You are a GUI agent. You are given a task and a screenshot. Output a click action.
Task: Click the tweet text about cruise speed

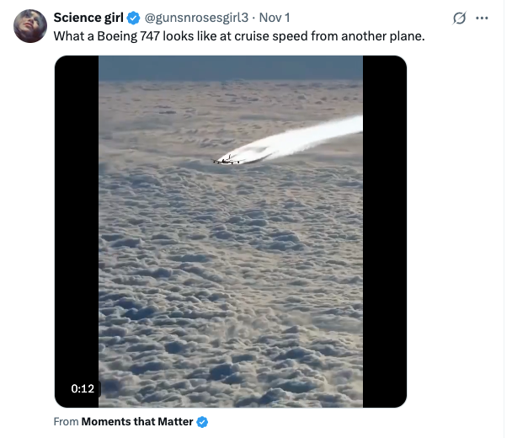(239, 37)
